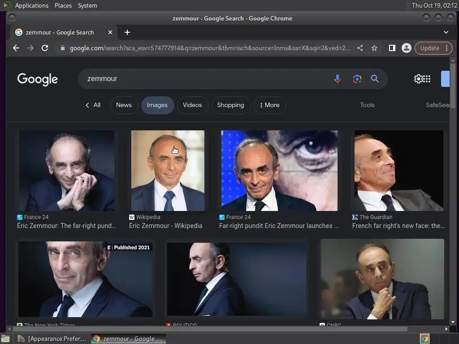Select the zemmour - Google taskbar entry
The image size is (459, 344).
[128, 339]
